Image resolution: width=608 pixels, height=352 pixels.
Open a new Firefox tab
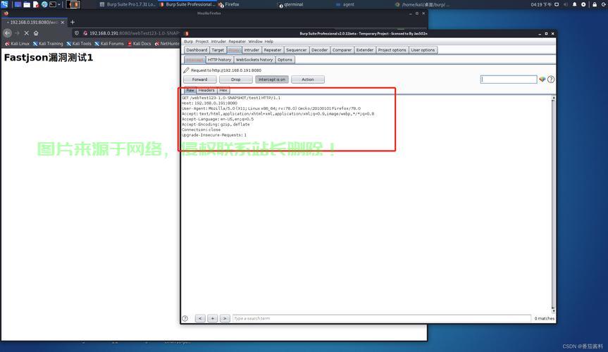click(x=73, y=22)
